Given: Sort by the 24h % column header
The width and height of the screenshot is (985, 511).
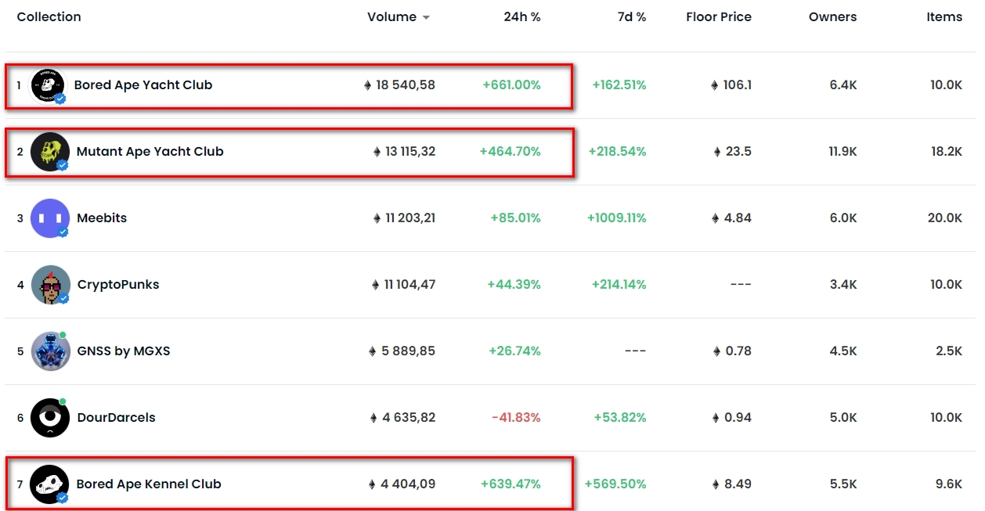Looking at the screenshot, I should (x=522, y=16).
